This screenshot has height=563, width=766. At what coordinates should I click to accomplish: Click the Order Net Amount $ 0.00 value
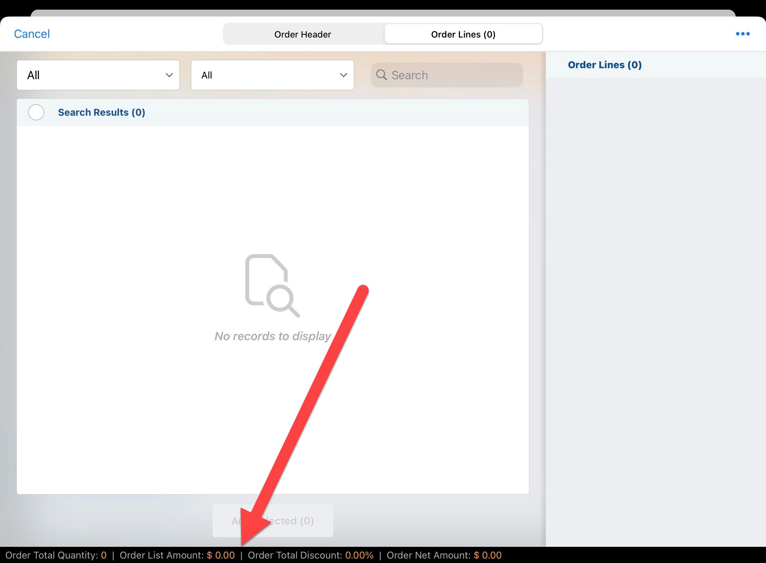[487, 555]
